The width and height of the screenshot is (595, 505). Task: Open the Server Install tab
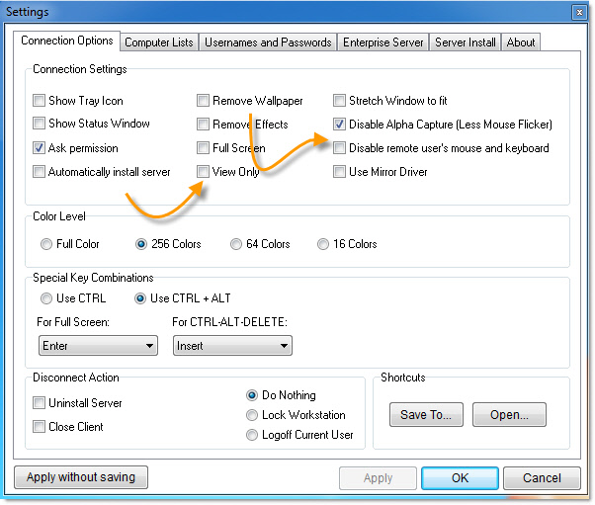click(466, 42)
